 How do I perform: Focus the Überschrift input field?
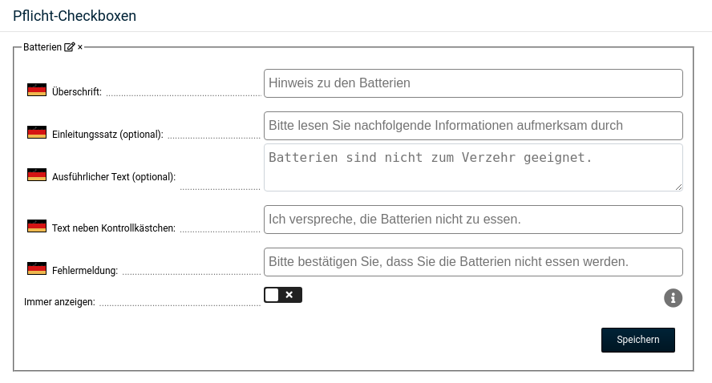473,83
